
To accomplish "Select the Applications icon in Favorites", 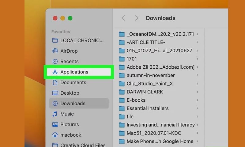I will pyautogui.click(x=55, y=72).
